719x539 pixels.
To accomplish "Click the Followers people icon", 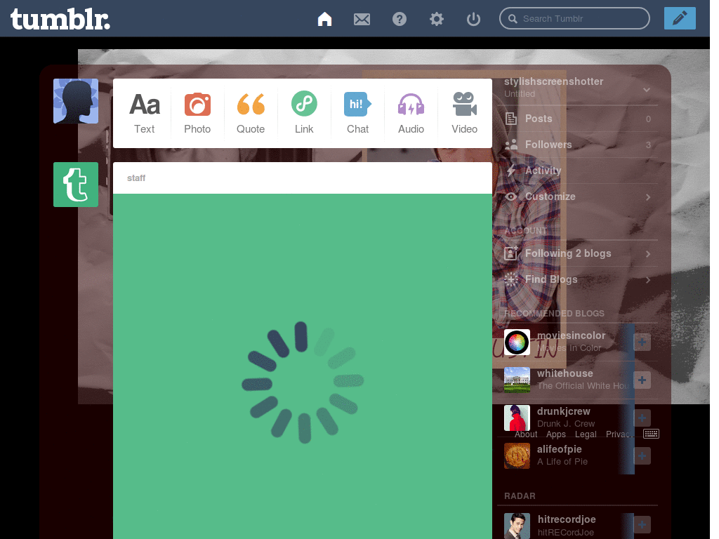I will point(511,145).
